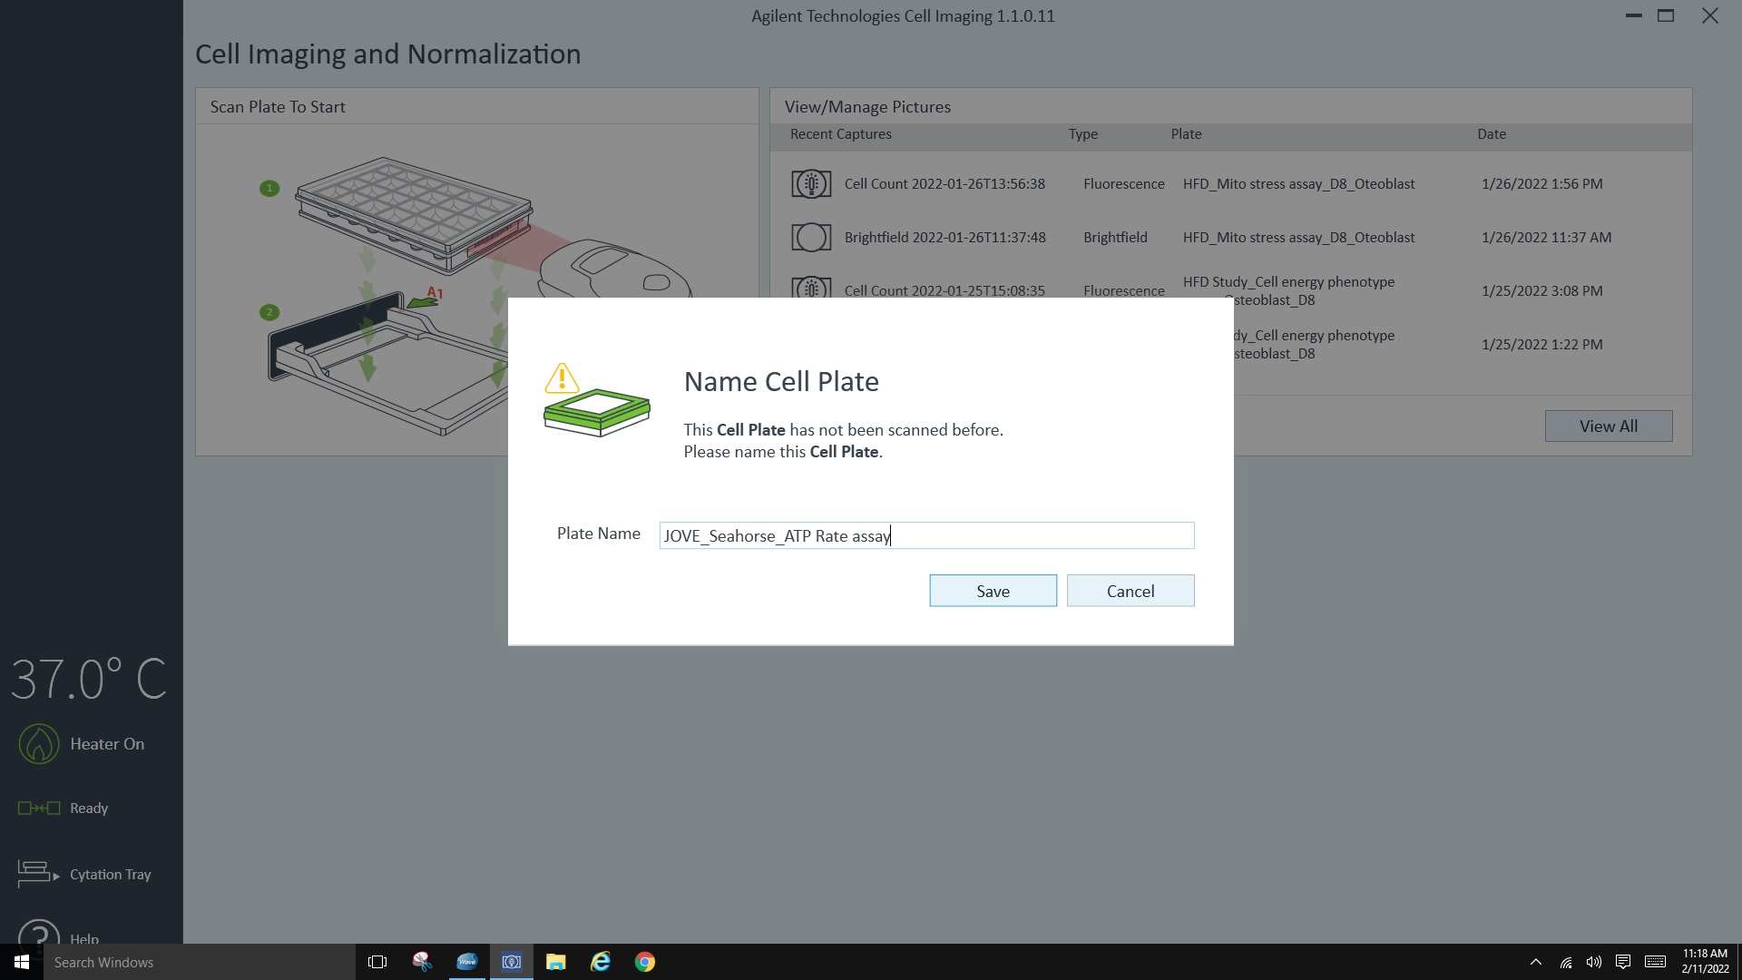Select the Cell Count 1:56 PM fluorescence capture icon
The height and width of the screenshot is (980, 1742).
[810, 184]
